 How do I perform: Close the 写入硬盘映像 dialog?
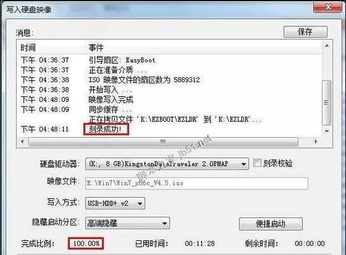pos(328,7)
